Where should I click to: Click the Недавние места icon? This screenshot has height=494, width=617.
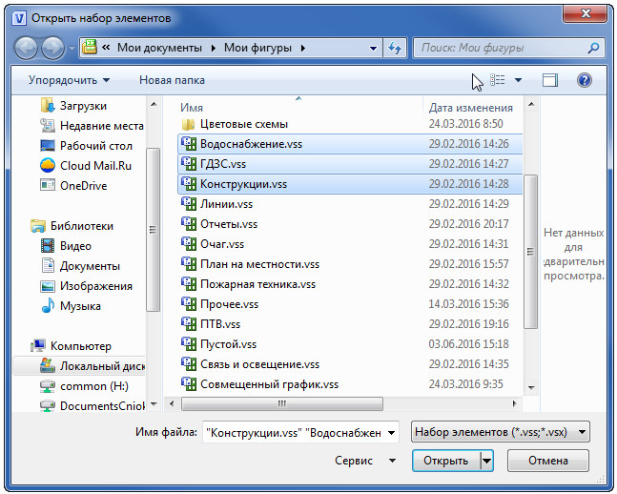pyautogui.click(x=48, y=126)
